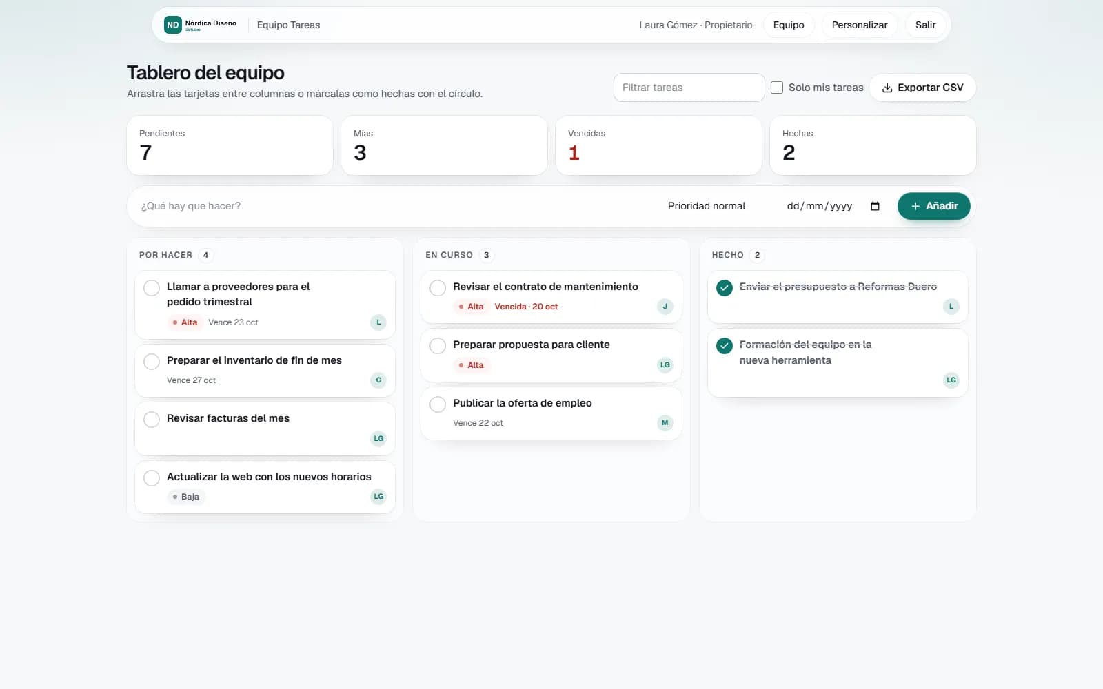Click the ND Nórdica Diseño logo
Image resolution: width=1103 pixels, height=689 pixels.
point(201,25)
